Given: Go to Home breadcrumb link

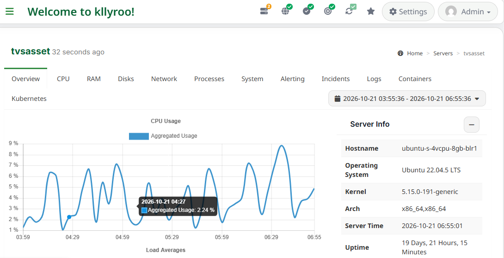Looking at the screenshot, I should 415,53.
